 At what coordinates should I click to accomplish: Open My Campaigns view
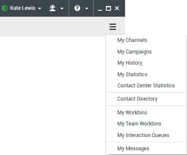click(x=134, y=52)
